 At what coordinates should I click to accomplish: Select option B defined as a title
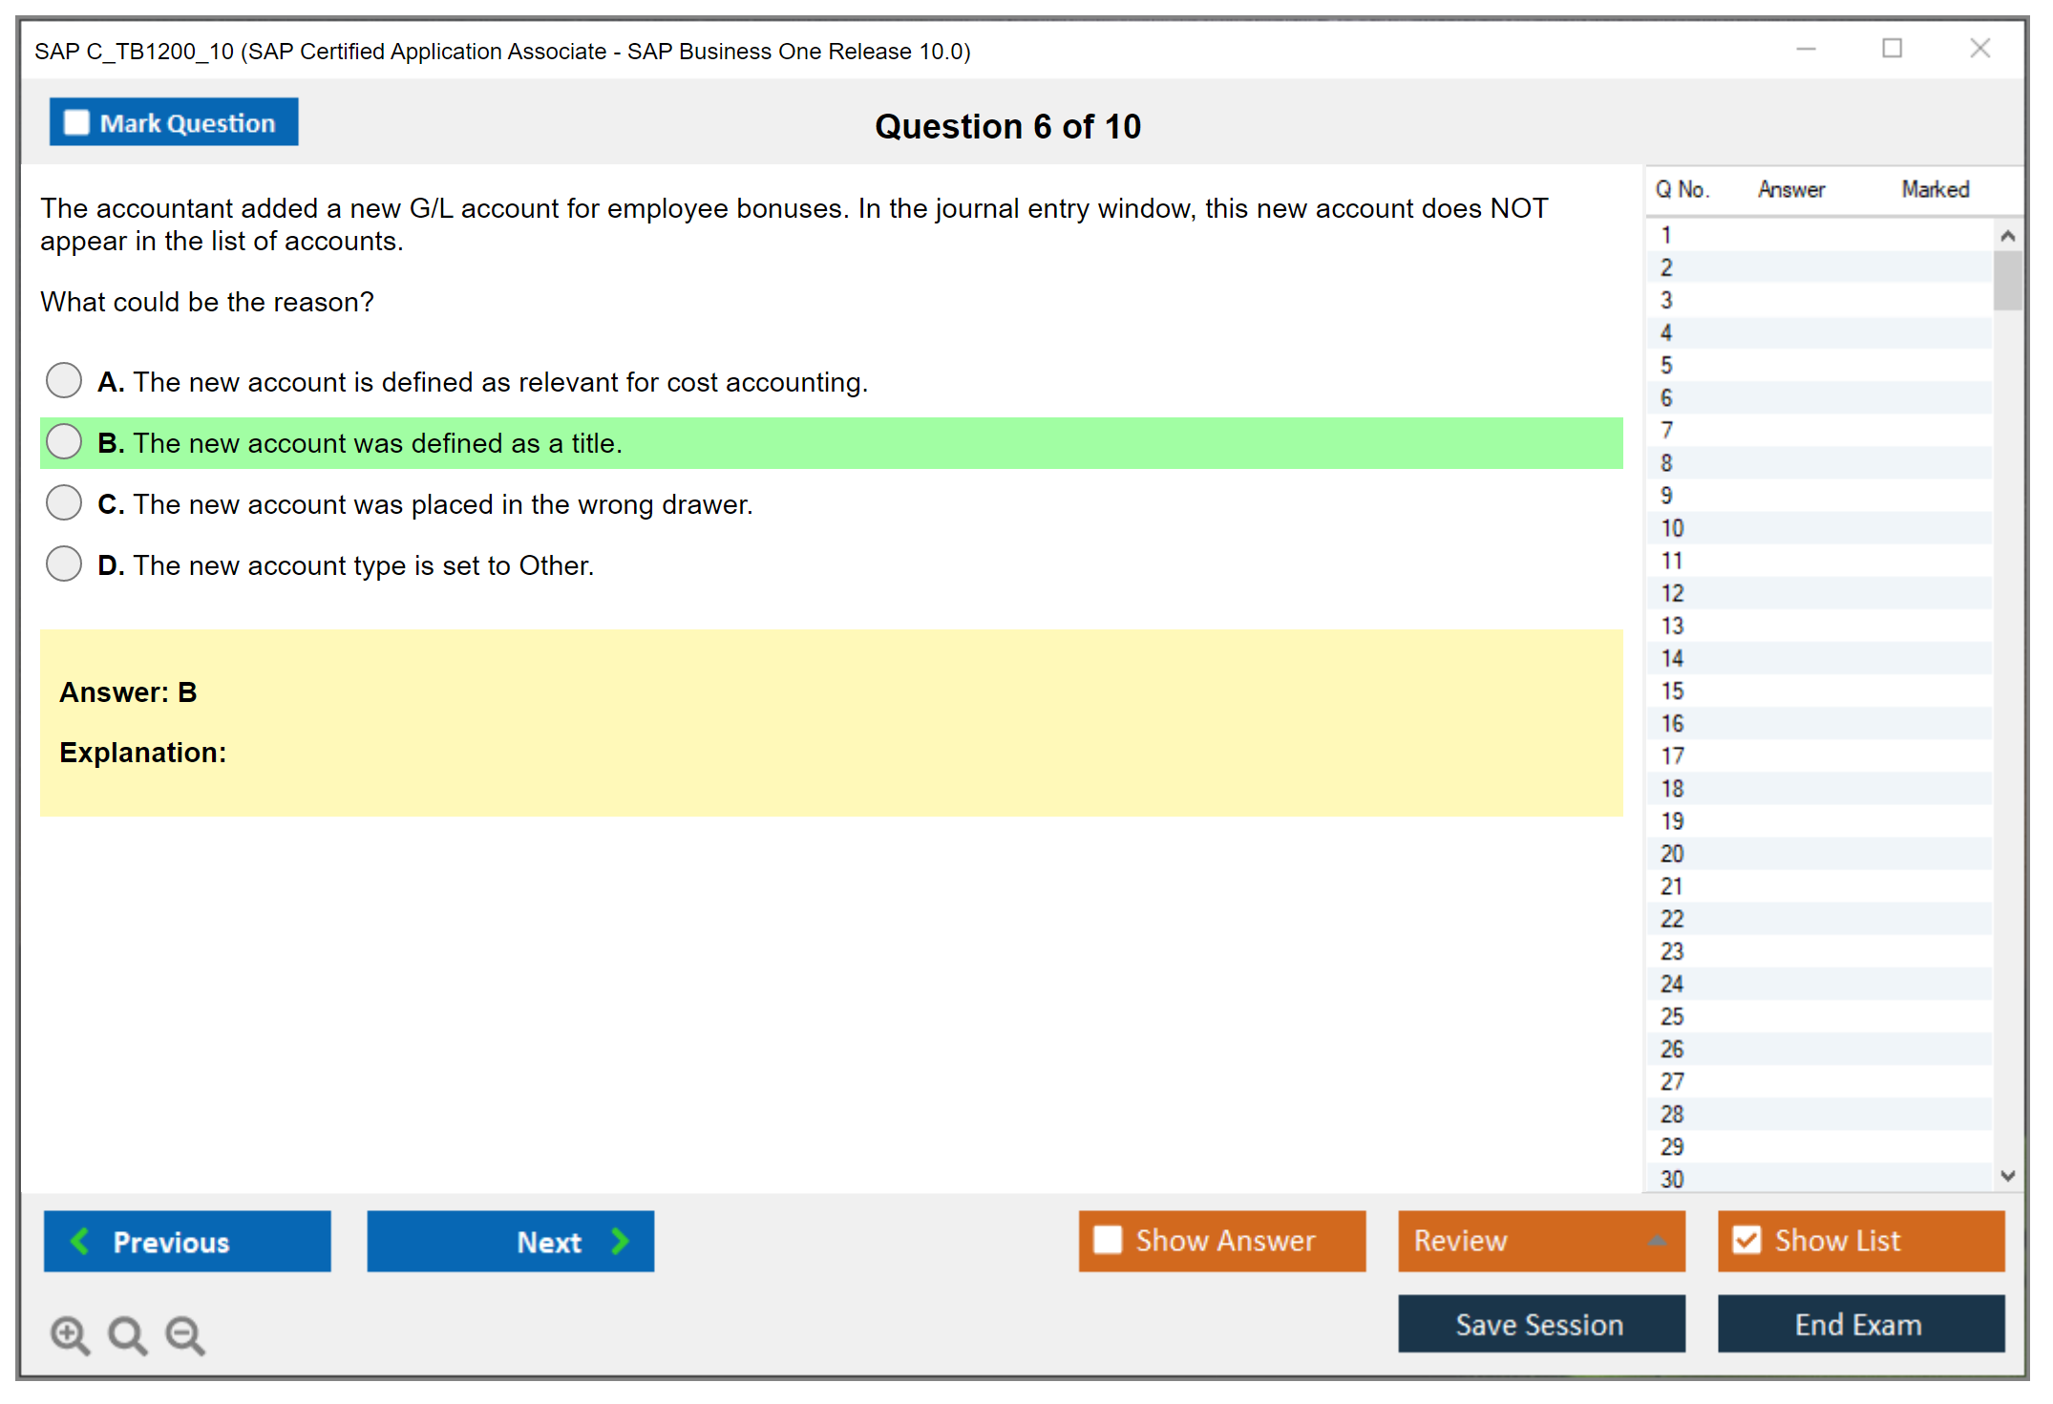(x=64, y=441)
